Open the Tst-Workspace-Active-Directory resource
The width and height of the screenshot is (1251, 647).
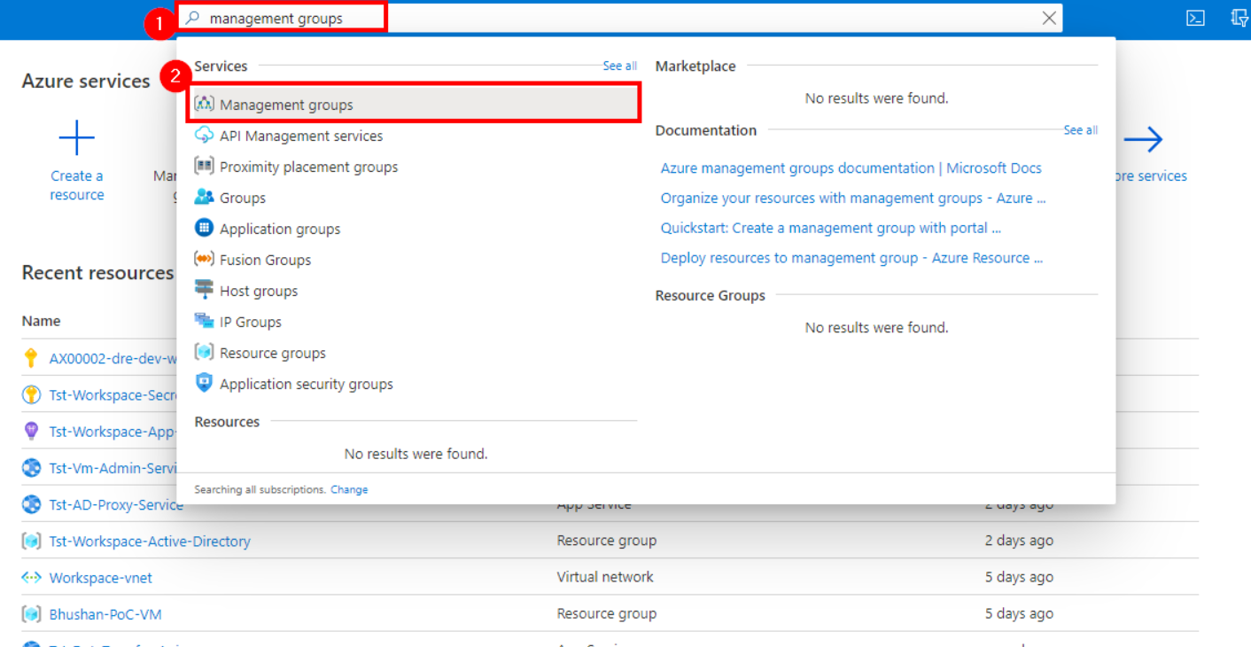pyautogui.click(x=150, y=541)
